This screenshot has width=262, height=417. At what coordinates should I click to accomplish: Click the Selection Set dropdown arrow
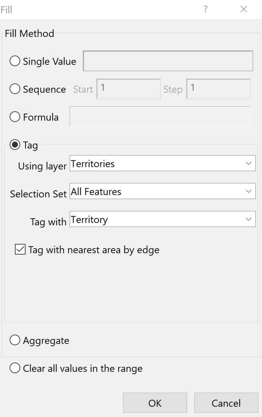tap(249, 191)
